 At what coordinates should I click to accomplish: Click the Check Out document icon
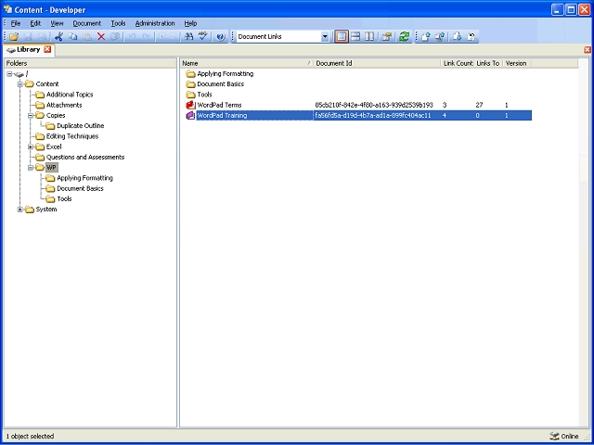458,37
